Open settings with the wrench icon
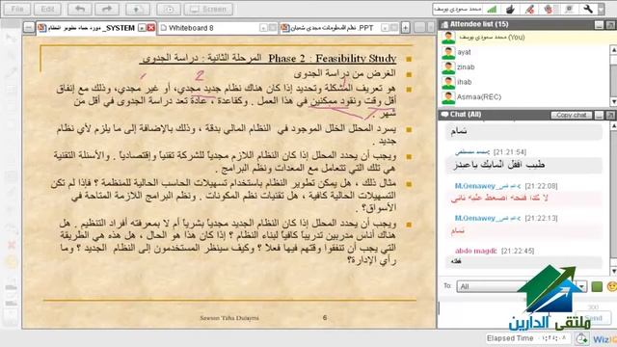Image resolution: width=617 pixels, height=347 pixels. [588, 9]
